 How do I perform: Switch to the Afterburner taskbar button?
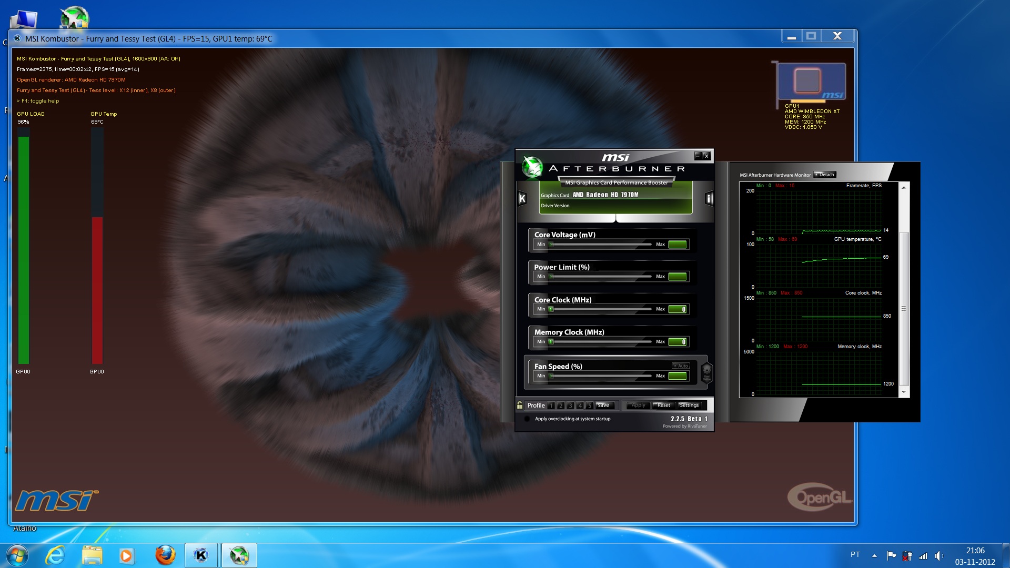[239, 555]
